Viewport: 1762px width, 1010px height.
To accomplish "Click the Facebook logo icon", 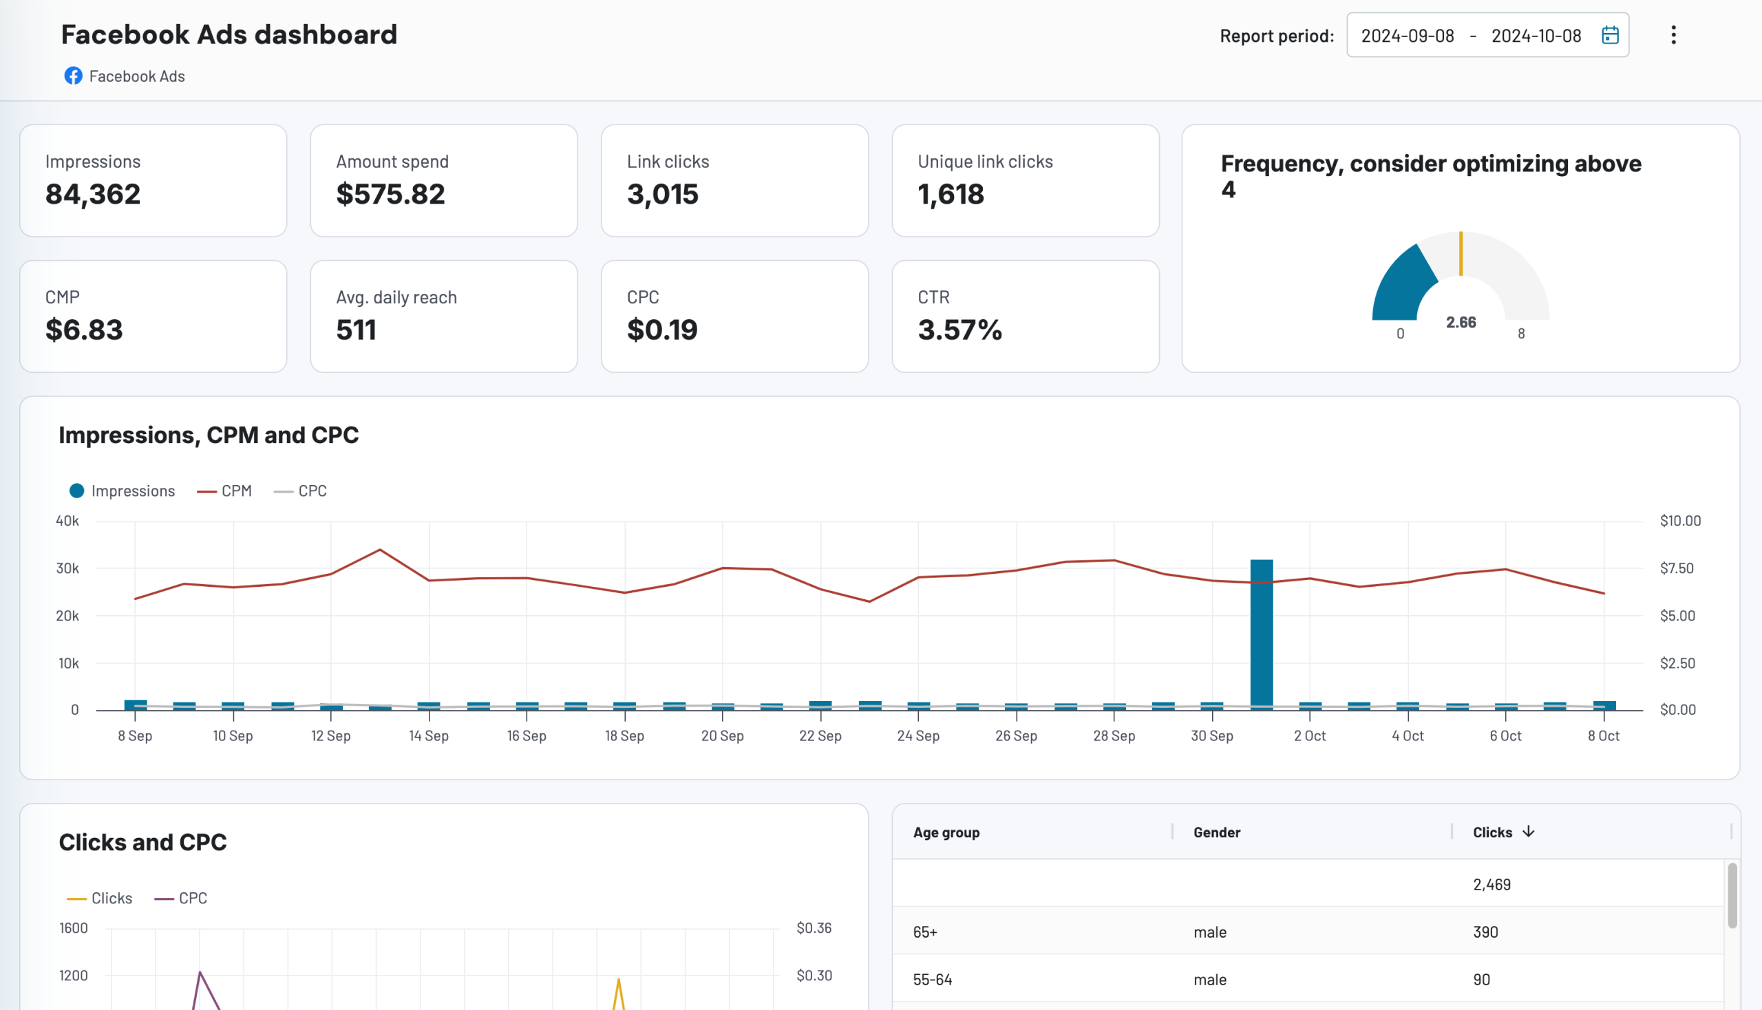I will point(73,76).
